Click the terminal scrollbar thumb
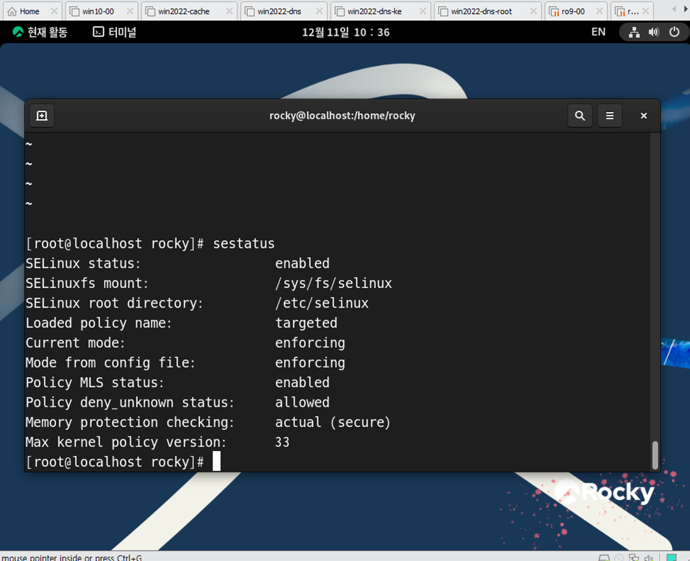This screenshot has width=690, height=561. pos(654,455)
